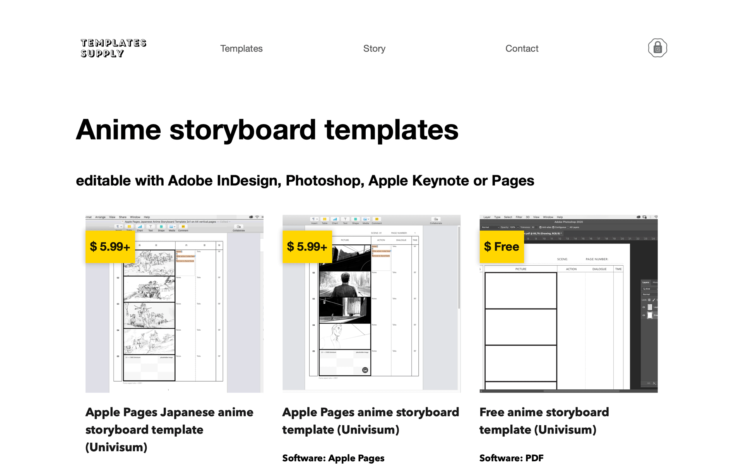The image size is (743, 464).
Task: Open Free anime storyboard template title link
Action: (x=544, y=421)
